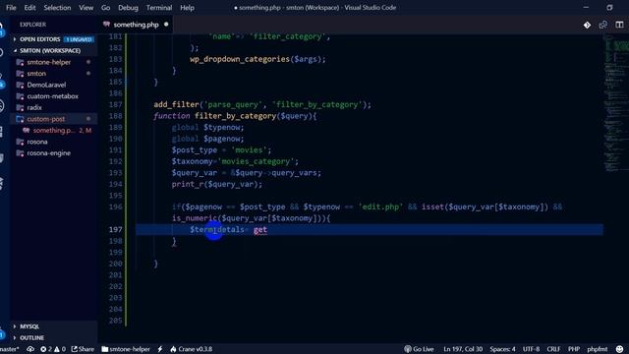Viewport: 629px width, 354px height.
Task: Click the master* git branch indicator
Action: [9, 349]
